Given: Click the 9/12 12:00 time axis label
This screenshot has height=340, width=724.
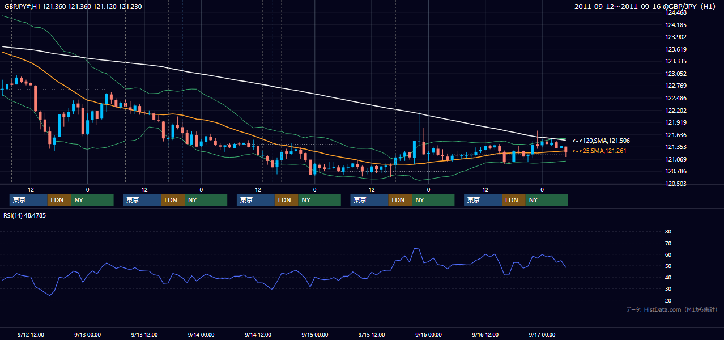Looking at the screenshot, I should point(31,335).
